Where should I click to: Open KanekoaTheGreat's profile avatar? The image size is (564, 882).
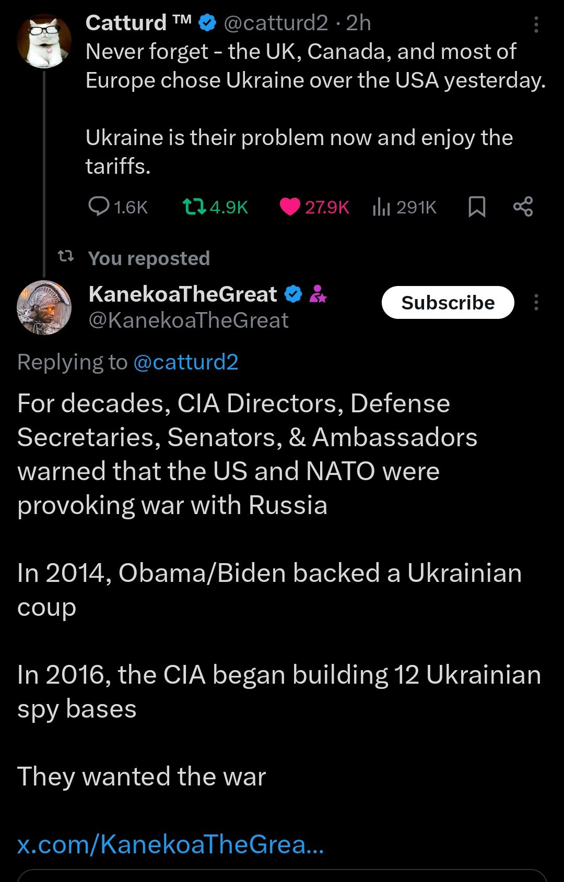point(44,308)
